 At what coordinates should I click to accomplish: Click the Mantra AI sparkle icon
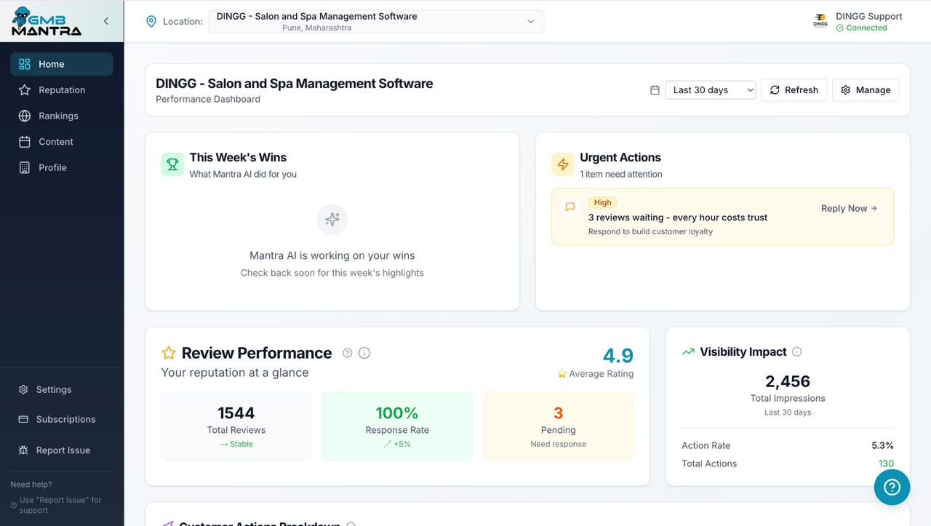click(332, 219)
